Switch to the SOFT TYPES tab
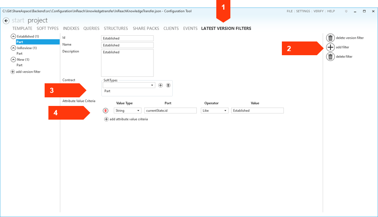 click(47, 28)
